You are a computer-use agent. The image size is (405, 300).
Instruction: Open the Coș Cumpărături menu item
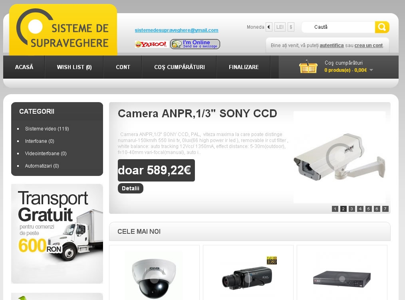(179, 67)
